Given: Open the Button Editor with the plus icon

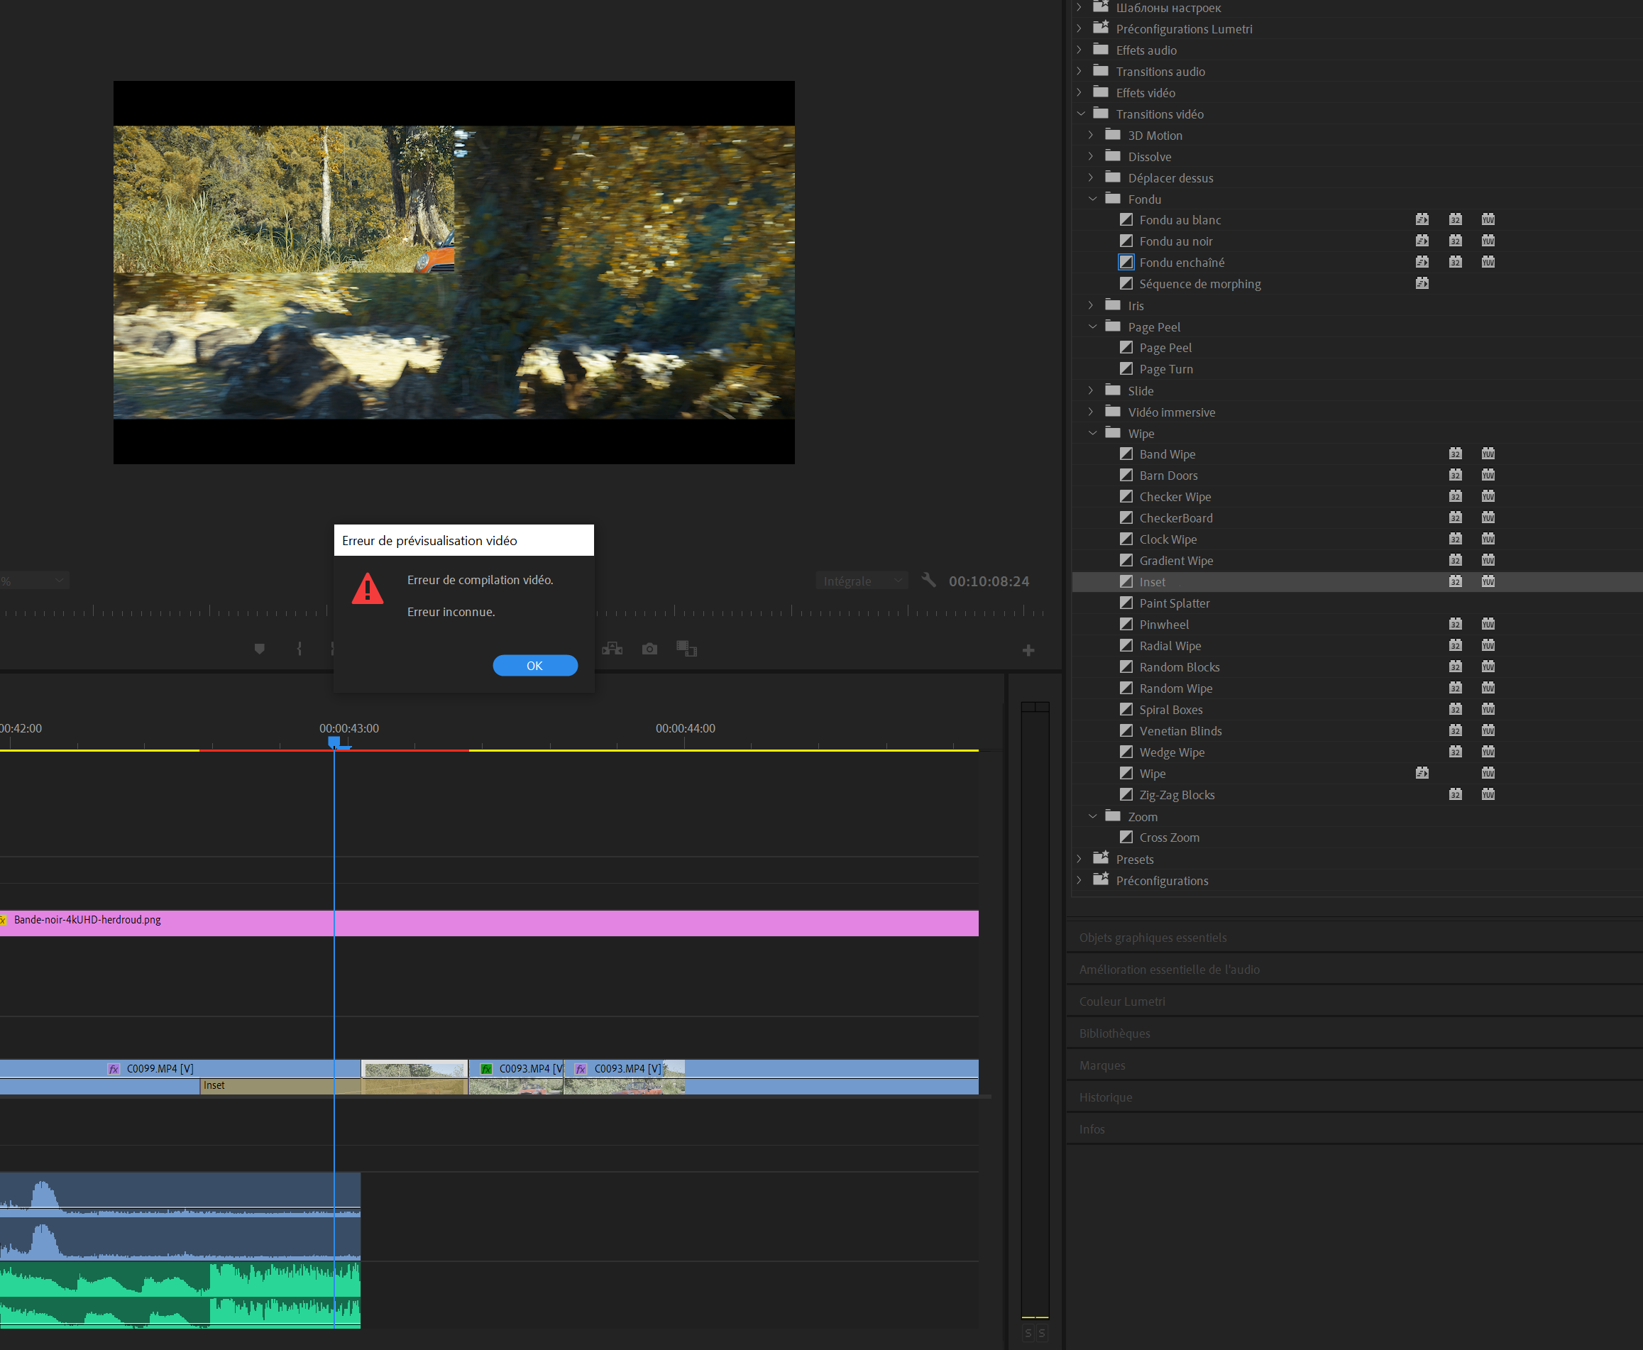Looking at the screenshot, I should pyautogui.click(x=1028, y=650).
